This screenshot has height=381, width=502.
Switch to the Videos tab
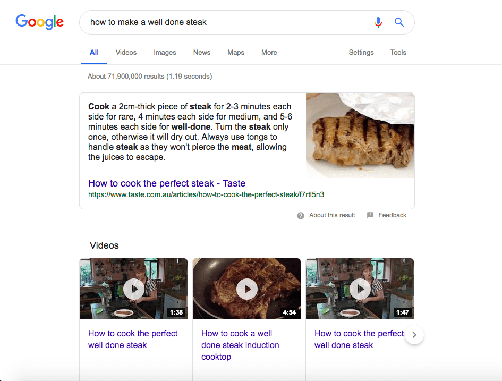coord(126,53)
